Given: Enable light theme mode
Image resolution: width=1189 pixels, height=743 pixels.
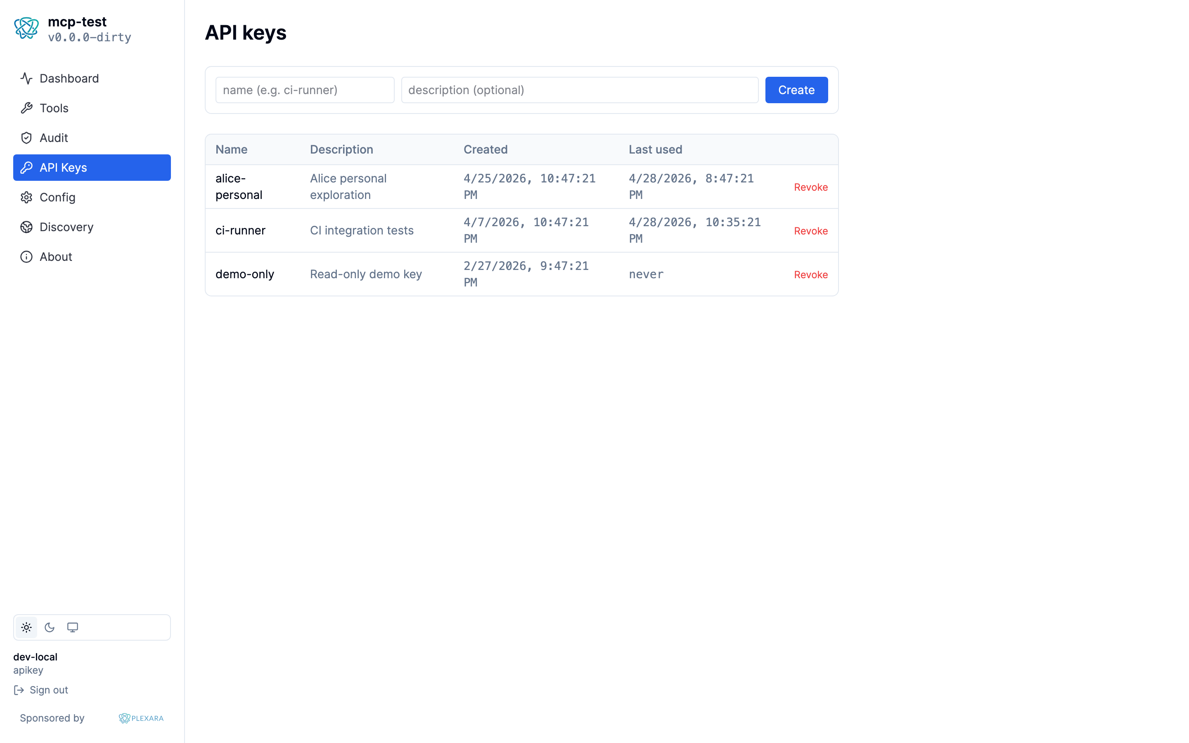Looking at the screenshot, I should [x=26, y=627].
